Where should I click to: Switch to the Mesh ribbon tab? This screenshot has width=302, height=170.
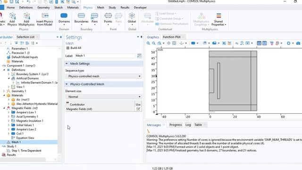coord(101,8)
